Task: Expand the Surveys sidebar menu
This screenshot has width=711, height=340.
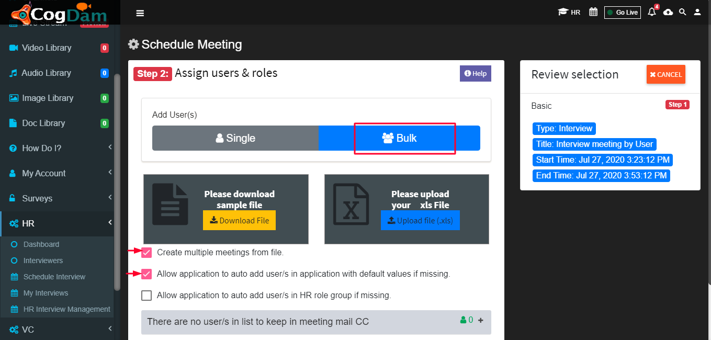Action: [60, 198]
